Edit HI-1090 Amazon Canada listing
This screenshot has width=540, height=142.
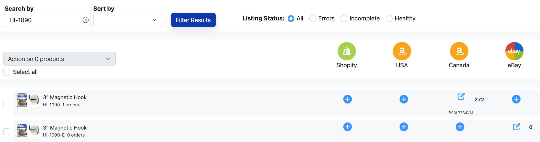(461, 96)
